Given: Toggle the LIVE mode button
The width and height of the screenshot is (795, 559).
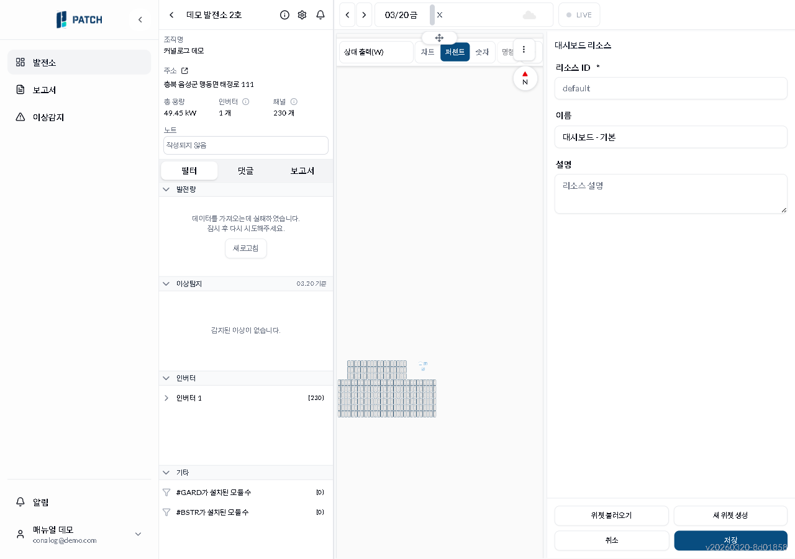Looking at the screenshot, I should 579,15.
